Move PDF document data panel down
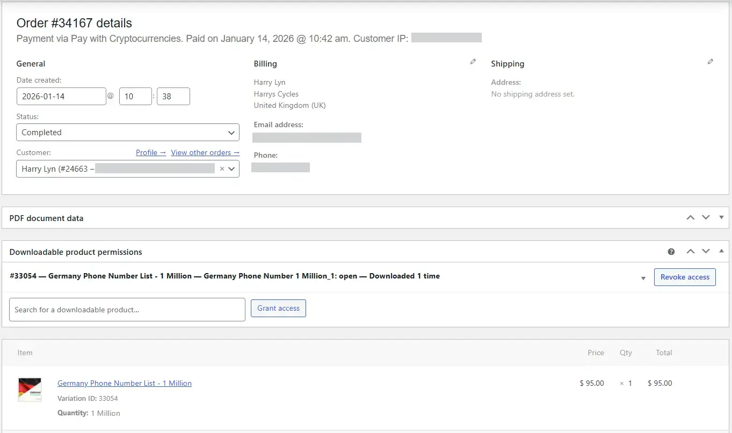Image resolution: width=732 pixels, height=433 pixels. 706,218
